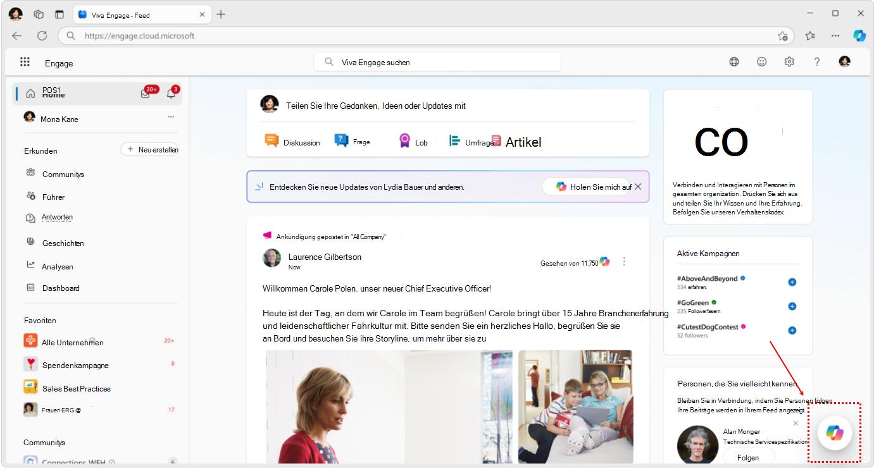This screenshot has height=468, width=874.
Task: Open Laurence Gilbertson's profile name link
Action: pyautogui.click(x=325, y=257)
